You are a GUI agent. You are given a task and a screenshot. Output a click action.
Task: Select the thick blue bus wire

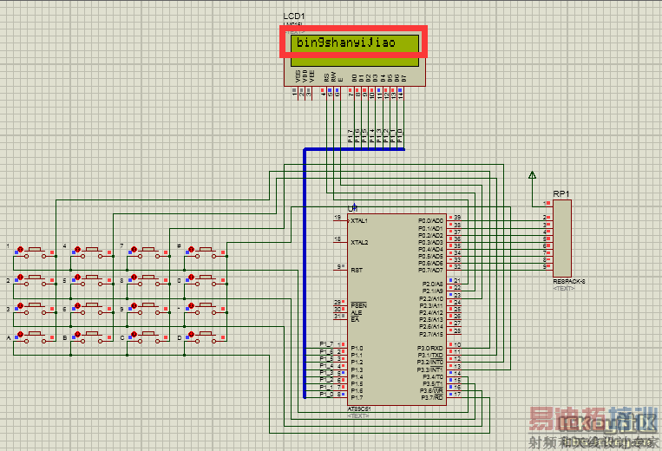pos(305,273)
